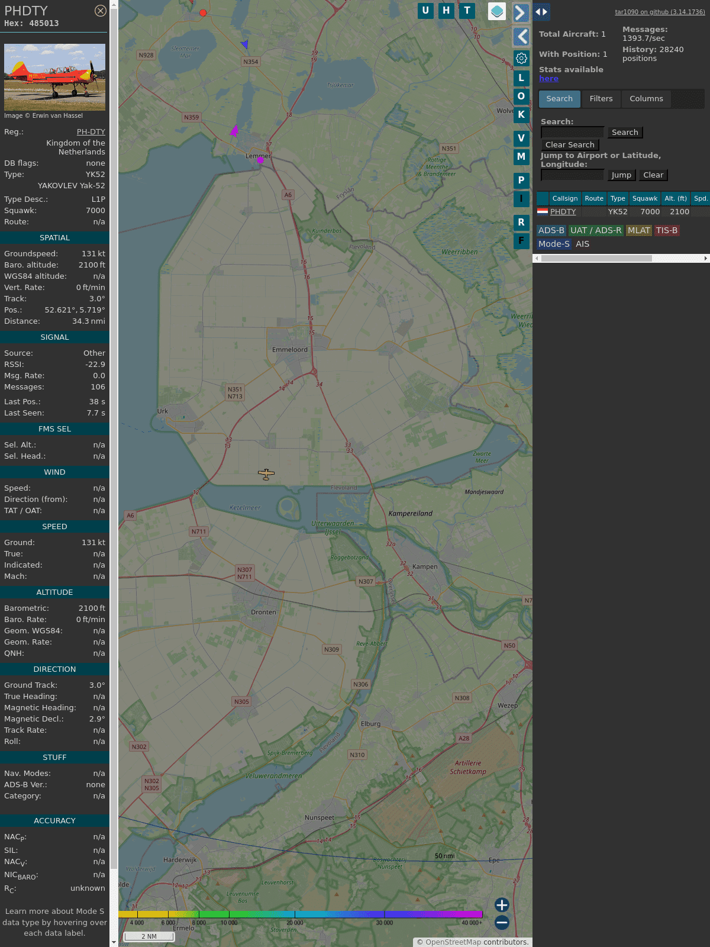Image resolution: width=710 pixels, height=947 pixels.
Task: Open tar1090 on github link
Action: 660,12
